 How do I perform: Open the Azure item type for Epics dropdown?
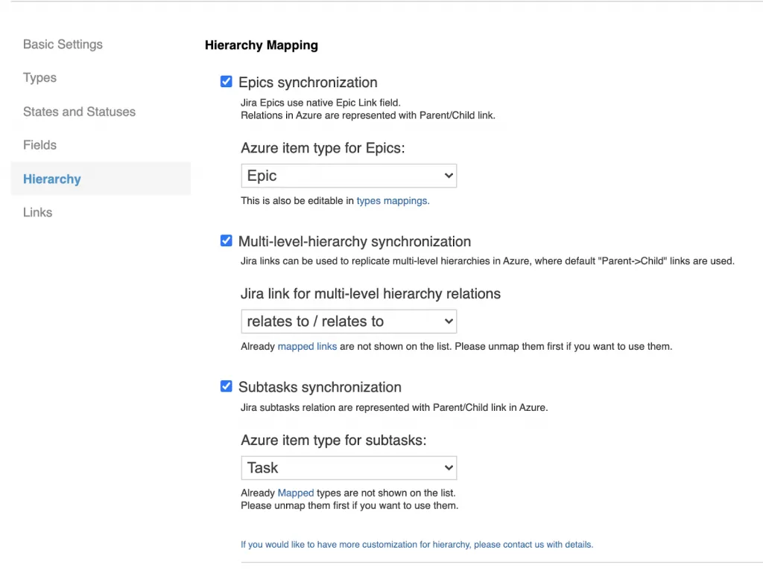click(x=349, y=176)
